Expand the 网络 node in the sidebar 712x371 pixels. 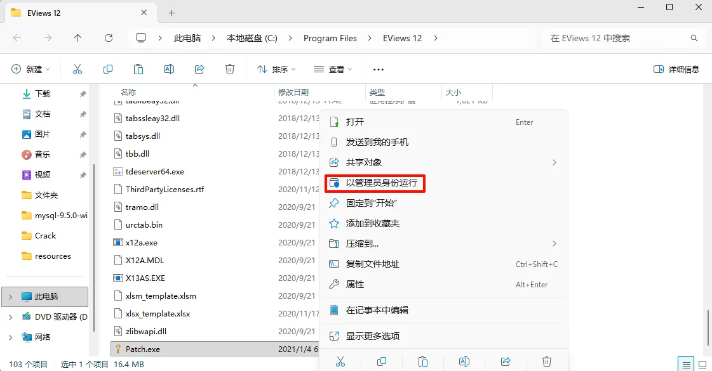(10, 337)
